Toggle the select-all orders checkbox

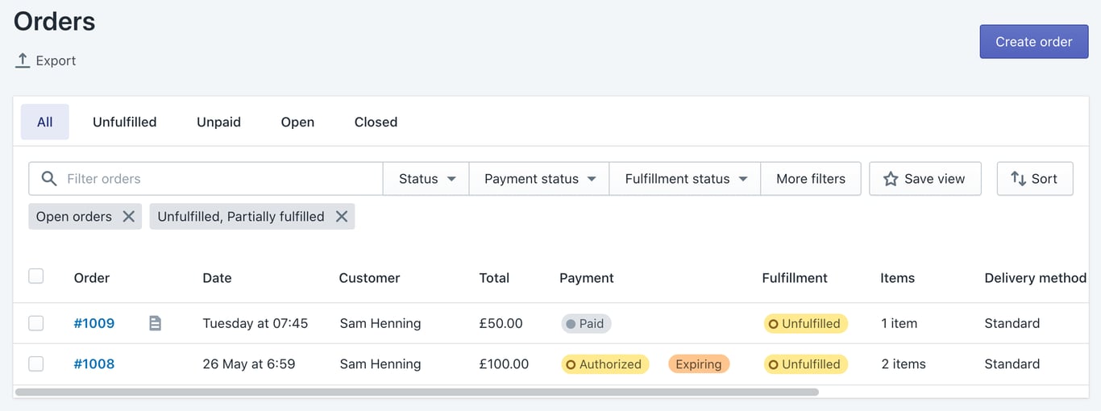click(36, 276)
